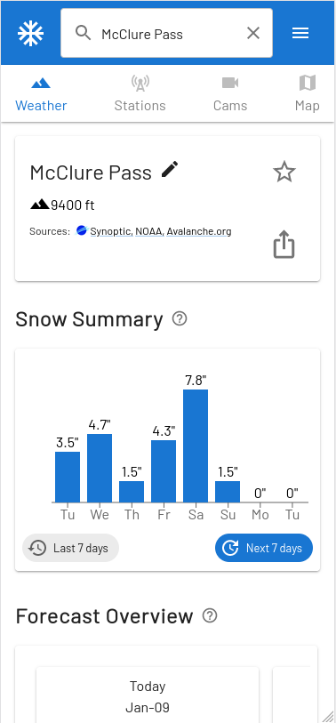Favorite McClure Pass with star icon

(284, 172)
